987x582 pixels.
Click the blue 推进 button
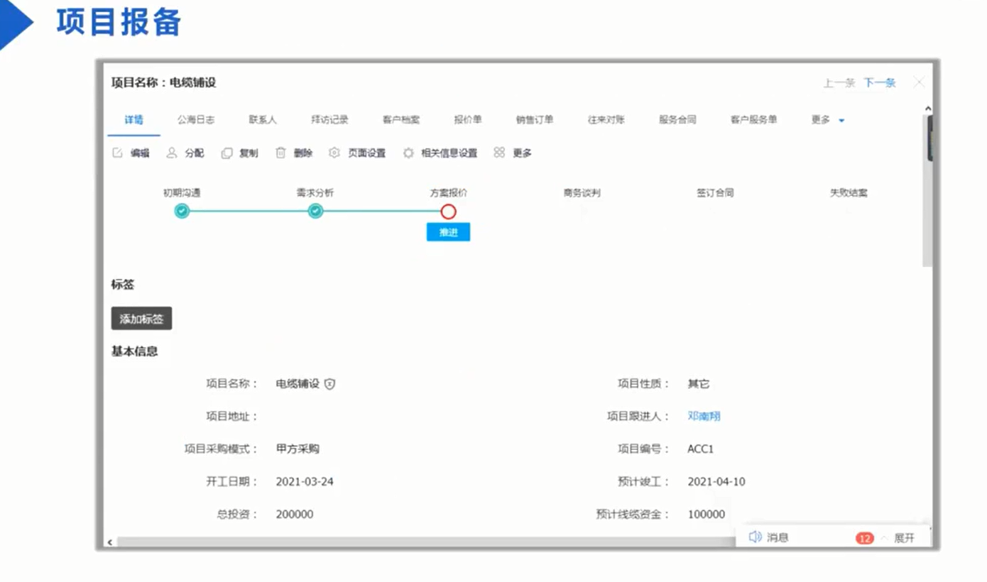coord(448,232)
